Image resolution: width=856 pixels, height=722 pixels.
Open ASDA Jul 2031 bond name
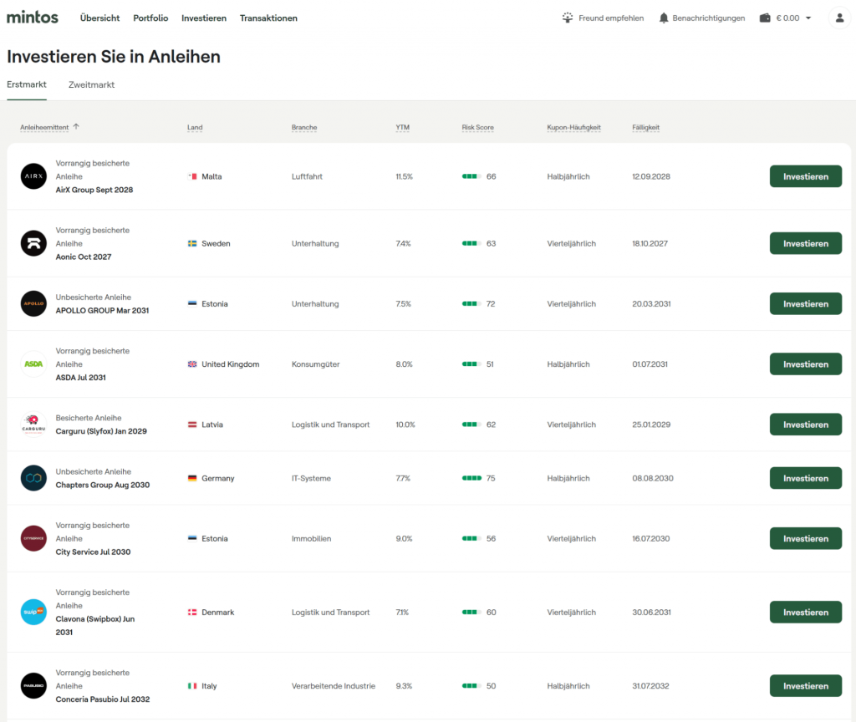coord(81,378)
